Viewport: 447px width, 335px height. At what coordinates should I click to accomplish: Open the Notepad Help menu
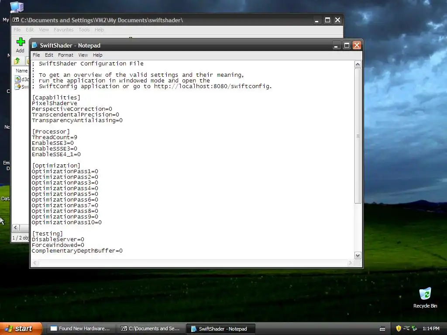click(x=97, y=55)
